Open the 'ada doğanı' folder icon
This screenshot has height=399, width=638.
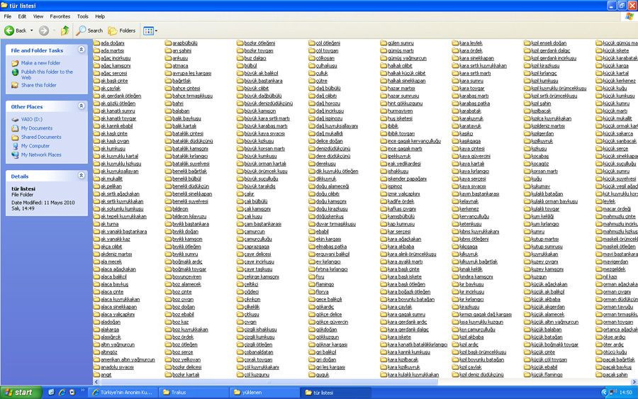pyautogui.click(x=96, y=43)
